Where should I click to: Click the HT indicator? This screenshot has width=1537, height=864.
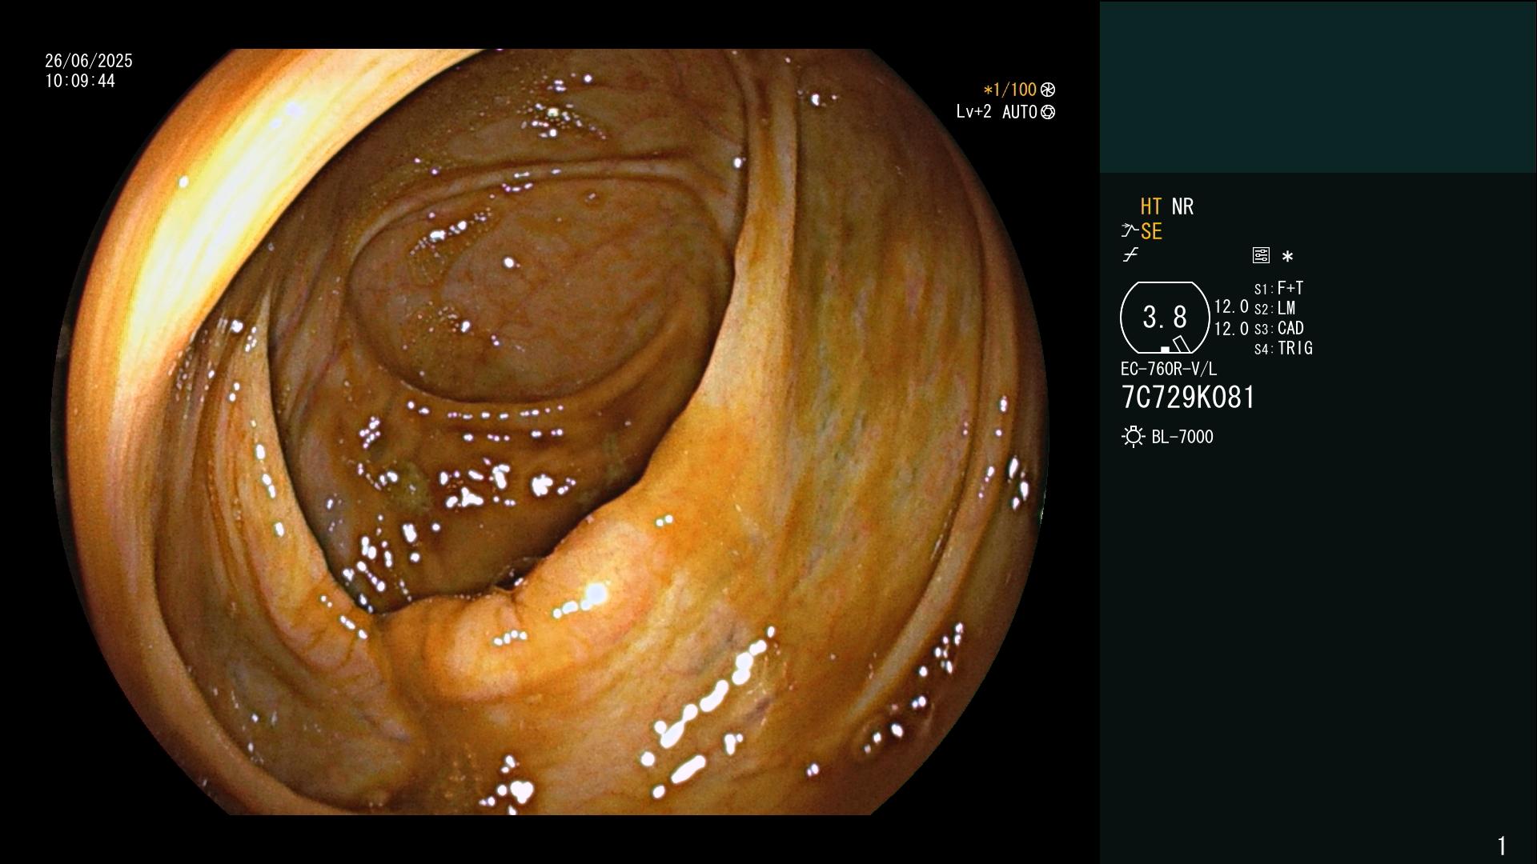click(x=1150, y=206)
